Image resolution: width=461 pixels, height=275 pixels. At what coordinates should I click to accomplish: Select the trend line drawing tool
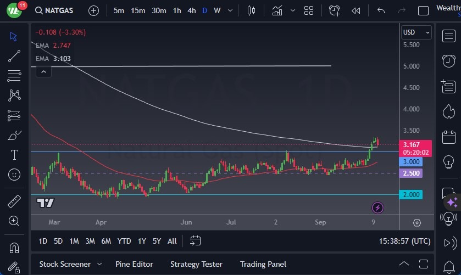tap(14, 55)
